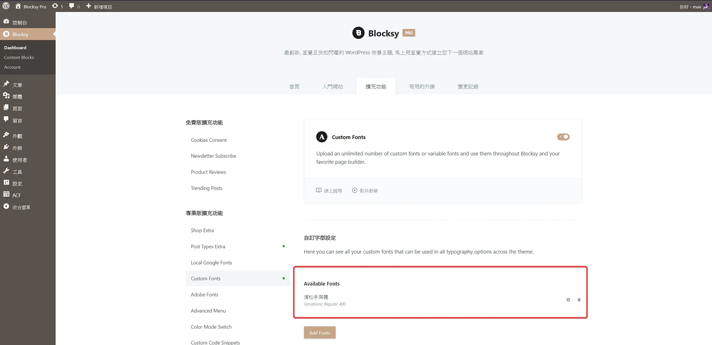Click the plus icon for 新增項目

(89, 6)
